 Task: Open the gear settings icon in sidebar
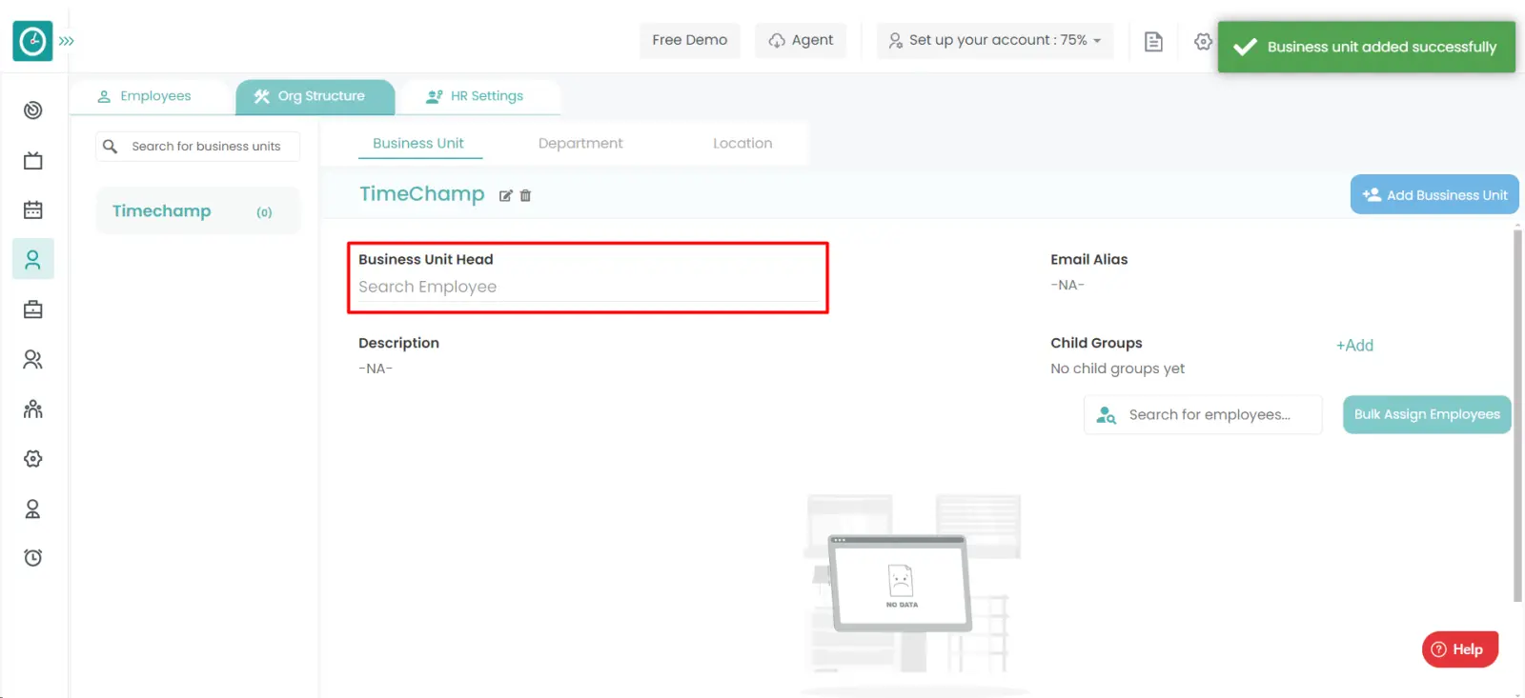[x=33, y=458]
